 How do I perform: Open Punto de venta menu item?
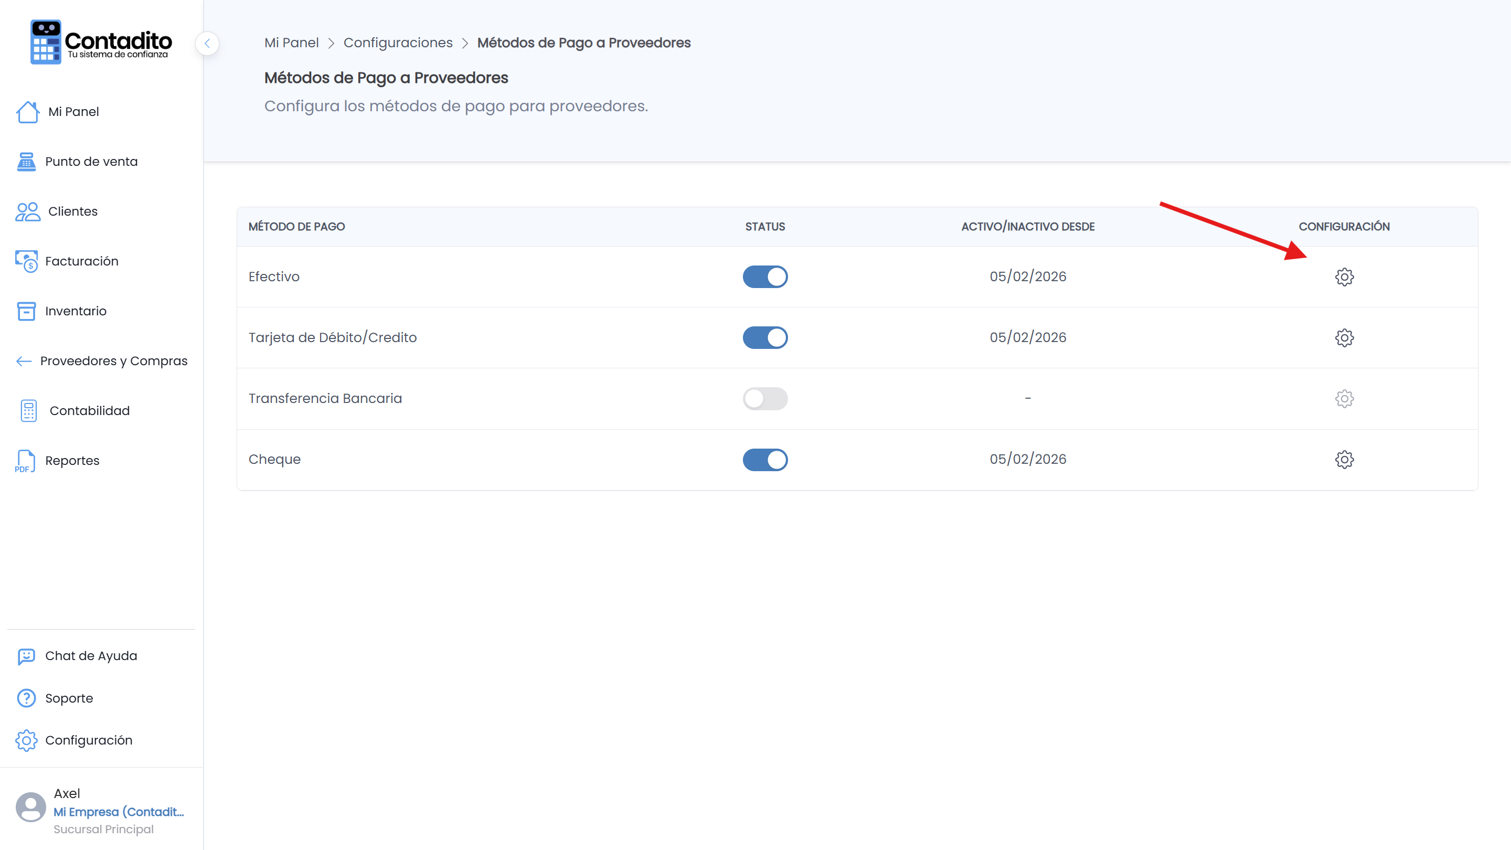click(x=91, y=161)
